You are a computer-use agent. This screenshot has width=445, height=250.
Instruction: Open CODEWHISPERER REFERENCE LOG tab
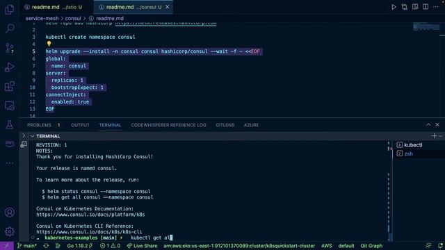168,125
